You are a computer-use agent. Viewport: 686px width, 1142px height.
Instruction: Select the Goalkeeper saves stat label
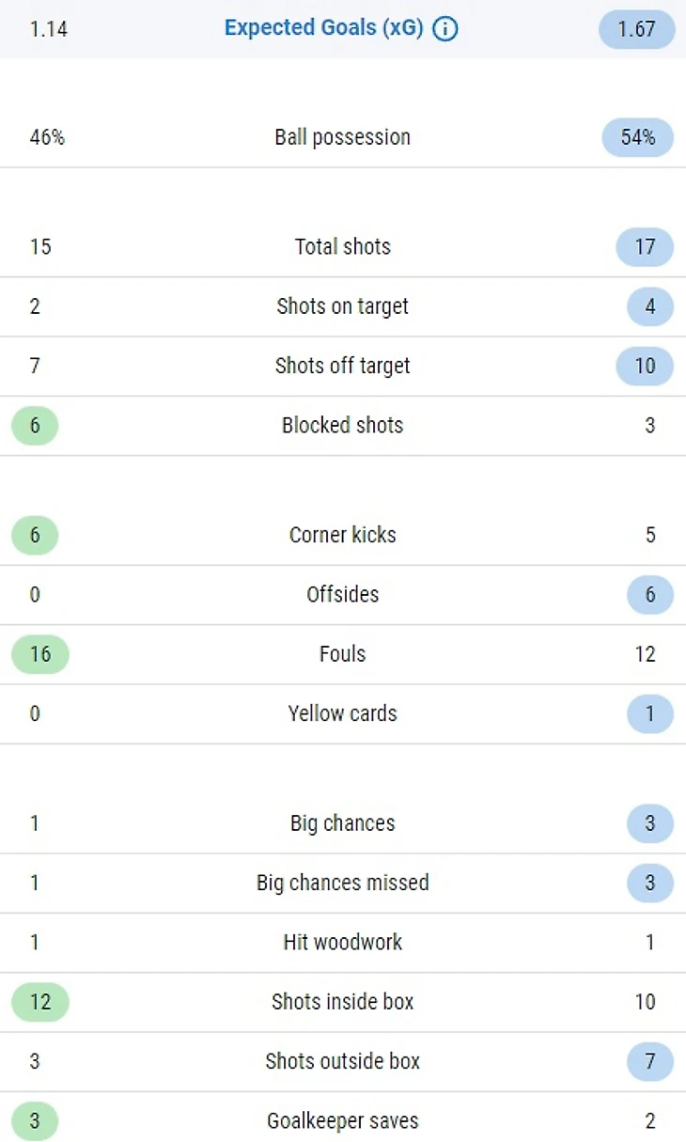(342, 1120)
